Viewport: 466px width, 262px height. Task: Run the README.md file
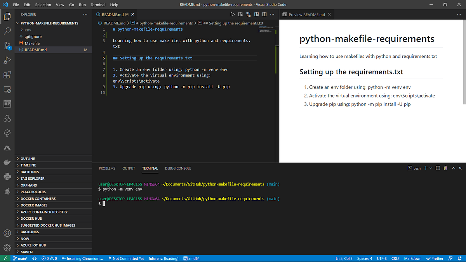[x=232, y=14]
